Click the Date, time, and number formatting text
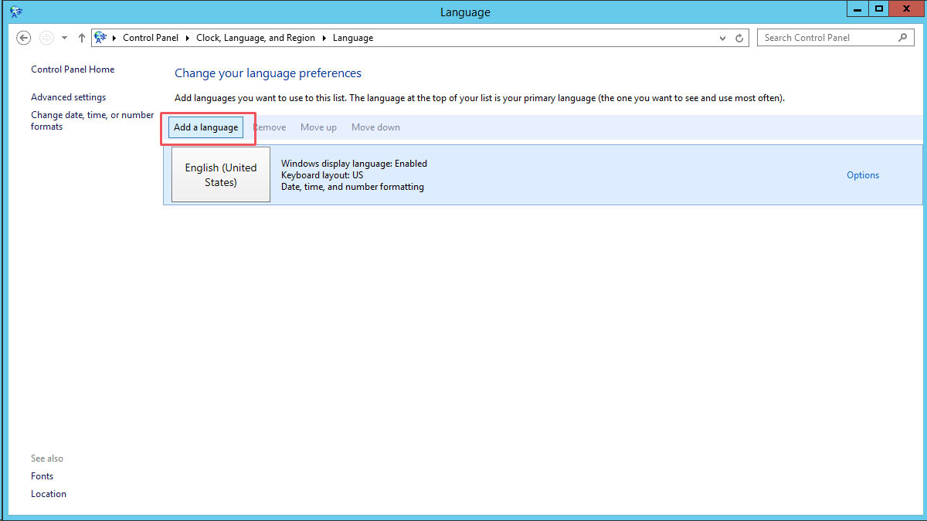Viewport: 927px width, 521px height. pos(352,187)
